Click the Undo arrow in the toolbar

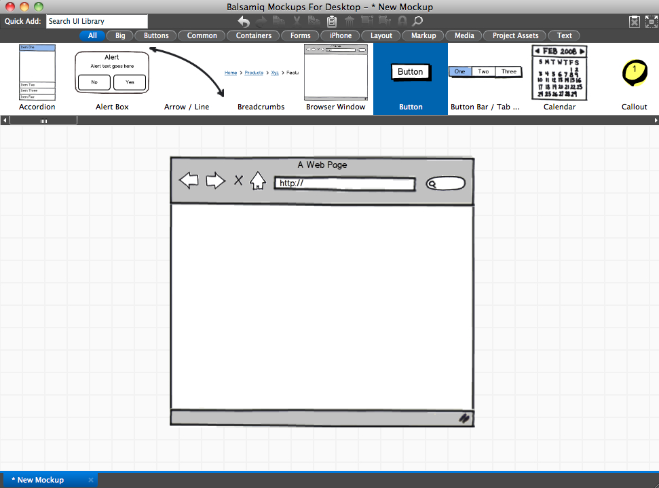[244, 22]
